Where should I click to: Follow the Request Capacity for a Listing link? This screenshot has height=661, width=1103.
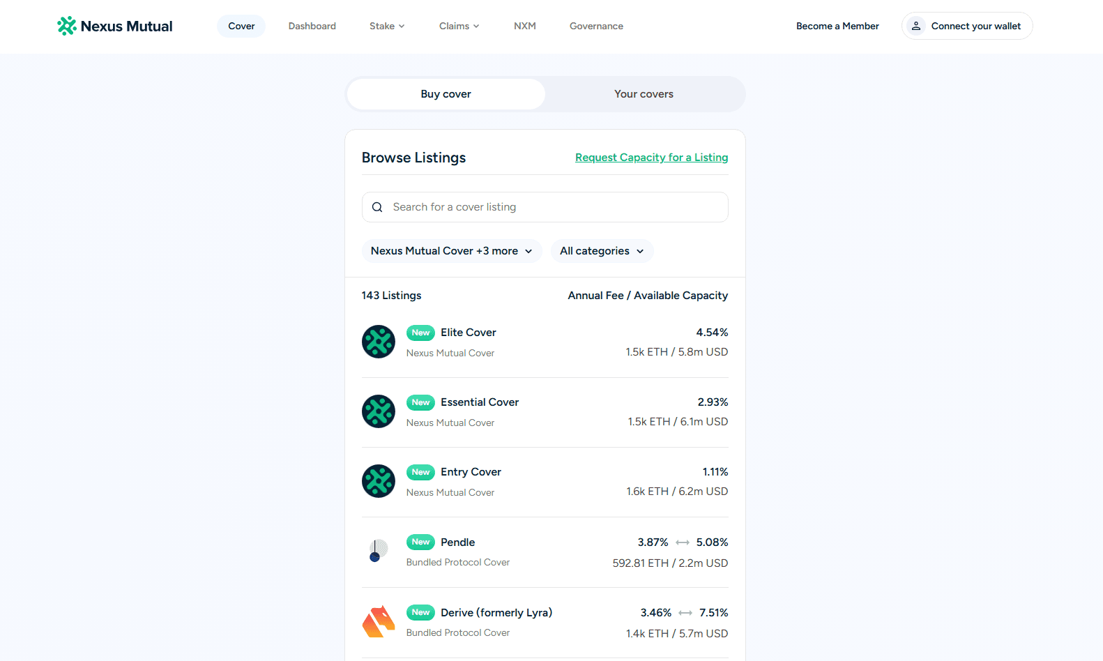coord(651,158)
